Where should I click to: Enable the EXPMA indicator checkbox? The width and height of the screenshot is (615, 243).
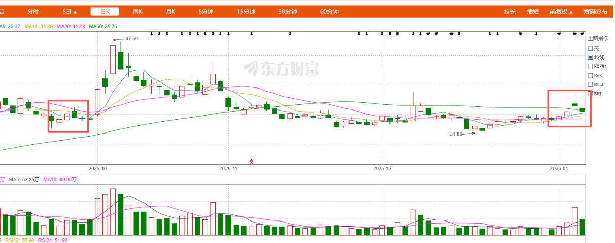[x=590, y=67]
